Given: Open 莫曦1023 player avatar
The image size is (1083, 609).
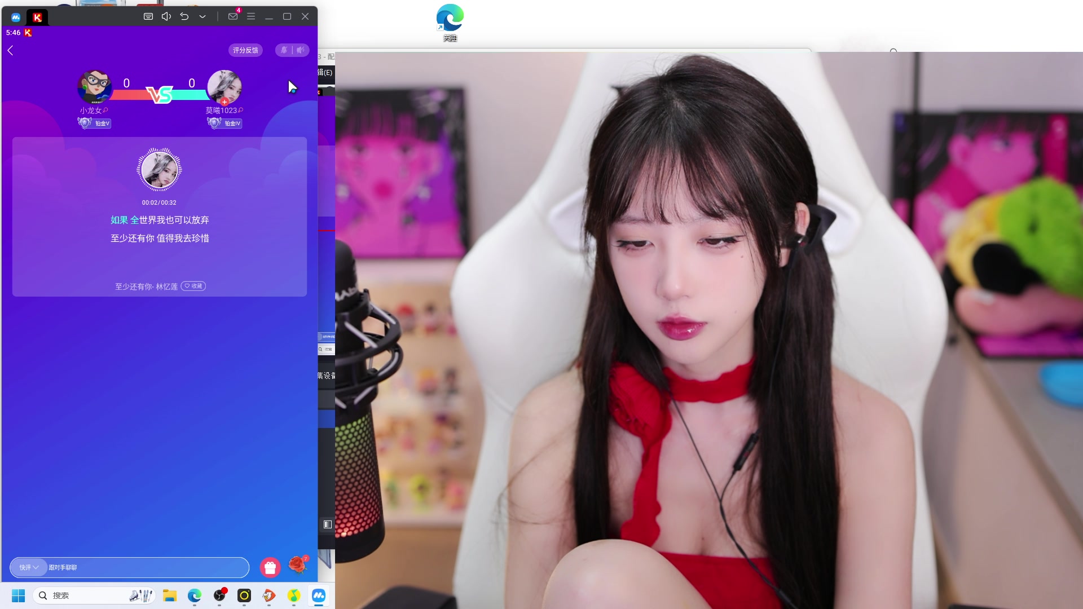Looking at the screenshot, I should [x=224, y=87].
